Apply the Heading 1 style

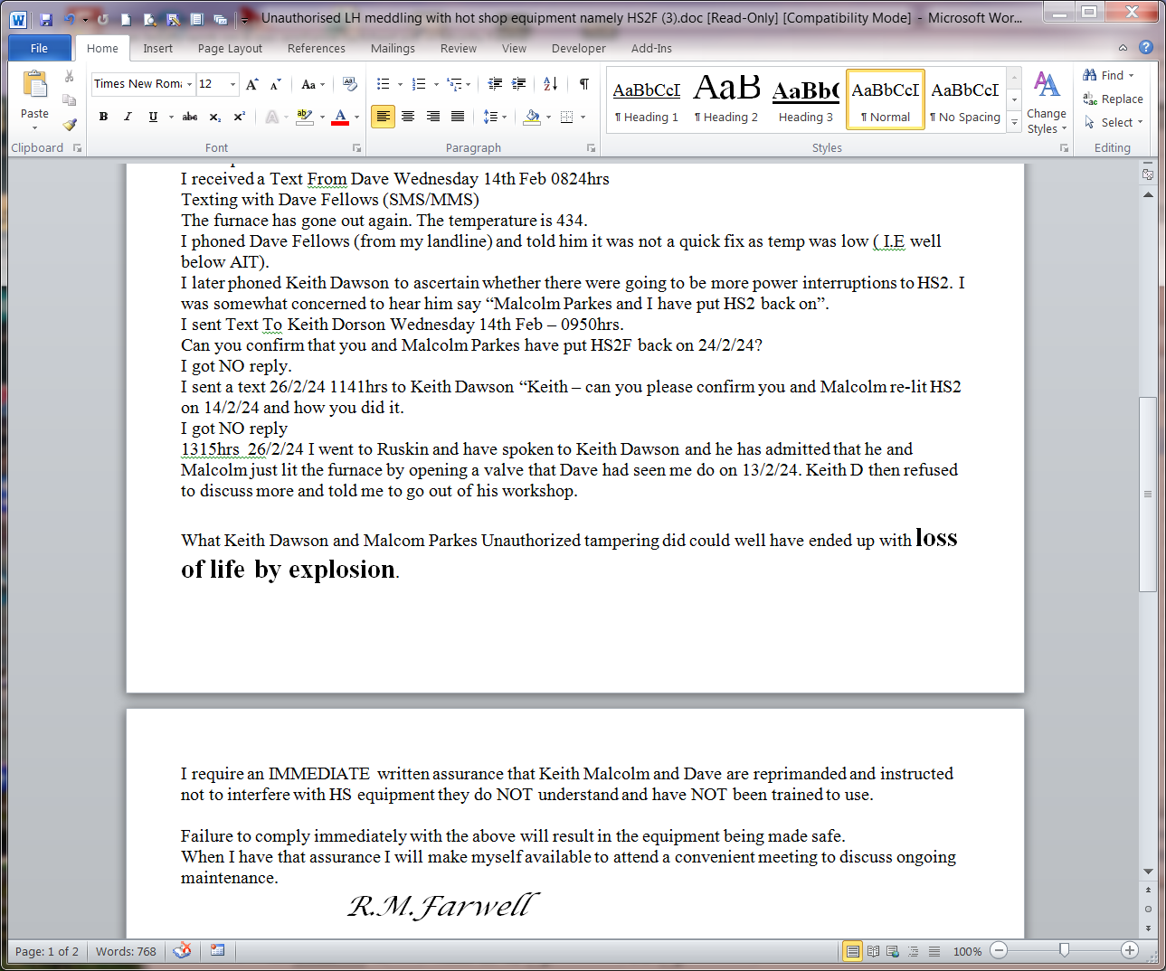646,99
